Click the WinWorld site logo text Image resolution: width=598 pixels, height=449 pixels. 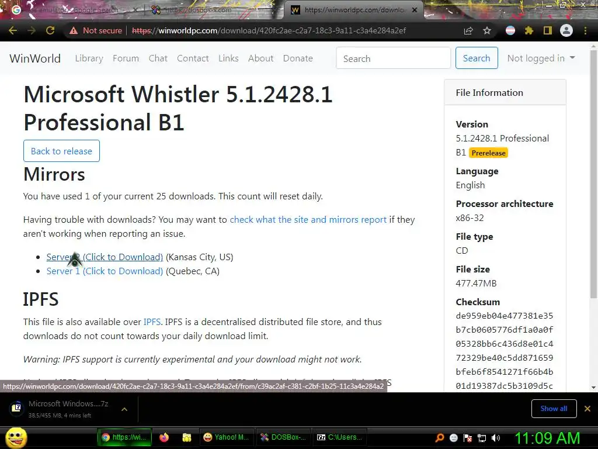point(35,58)
